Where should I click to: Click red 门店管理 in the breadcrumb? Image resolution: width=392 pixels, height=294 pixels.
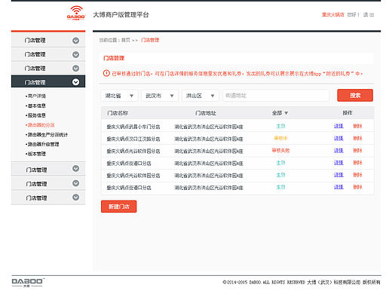tap(150, 40)
